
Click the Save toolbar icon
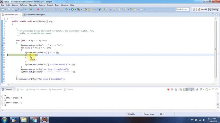point(9,9)
